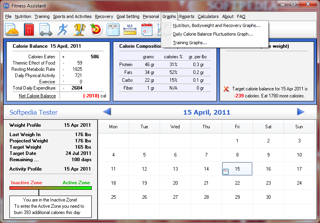Click the 15 April, 2011 calendar heading
Viewport: 320px width, 223px height.
tap(207, 112)
